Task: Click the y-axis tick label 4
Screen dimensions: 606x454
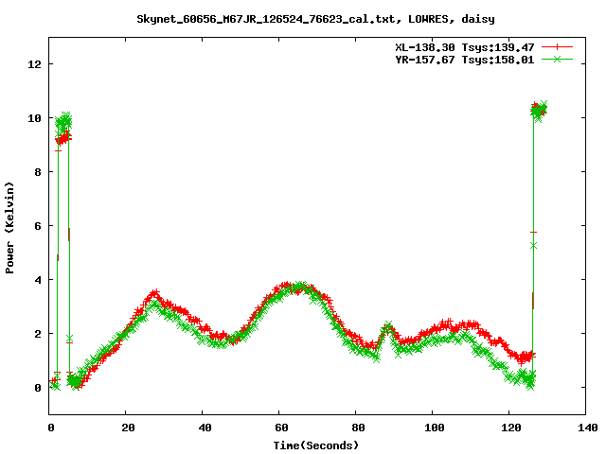Action: click(x=38, y=280)
